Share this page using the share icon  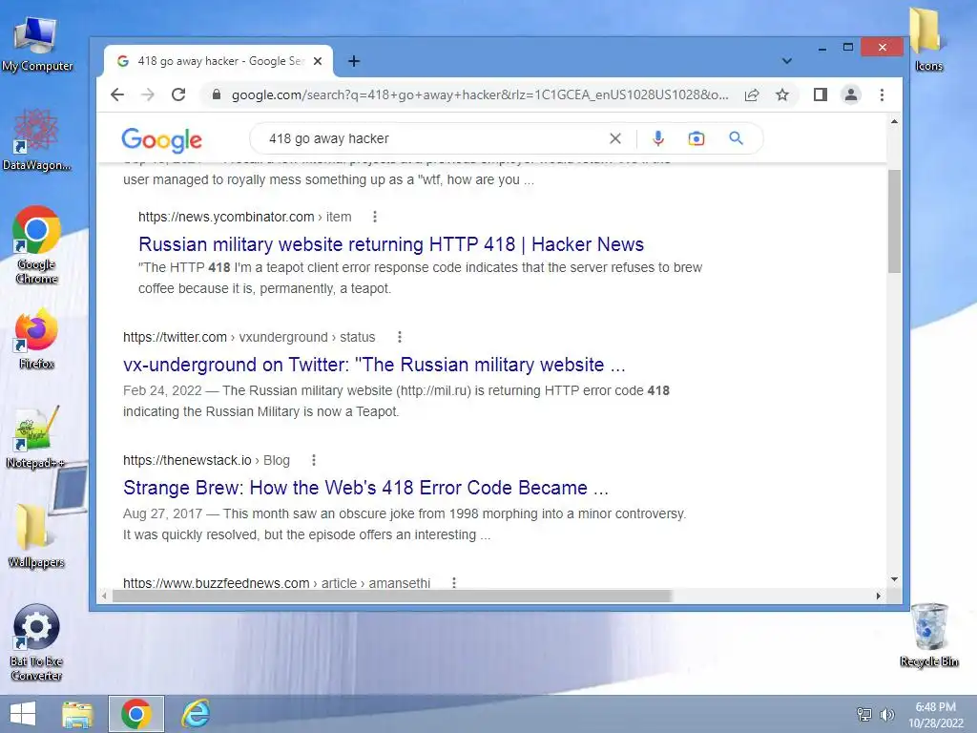(x=752, y=94)
